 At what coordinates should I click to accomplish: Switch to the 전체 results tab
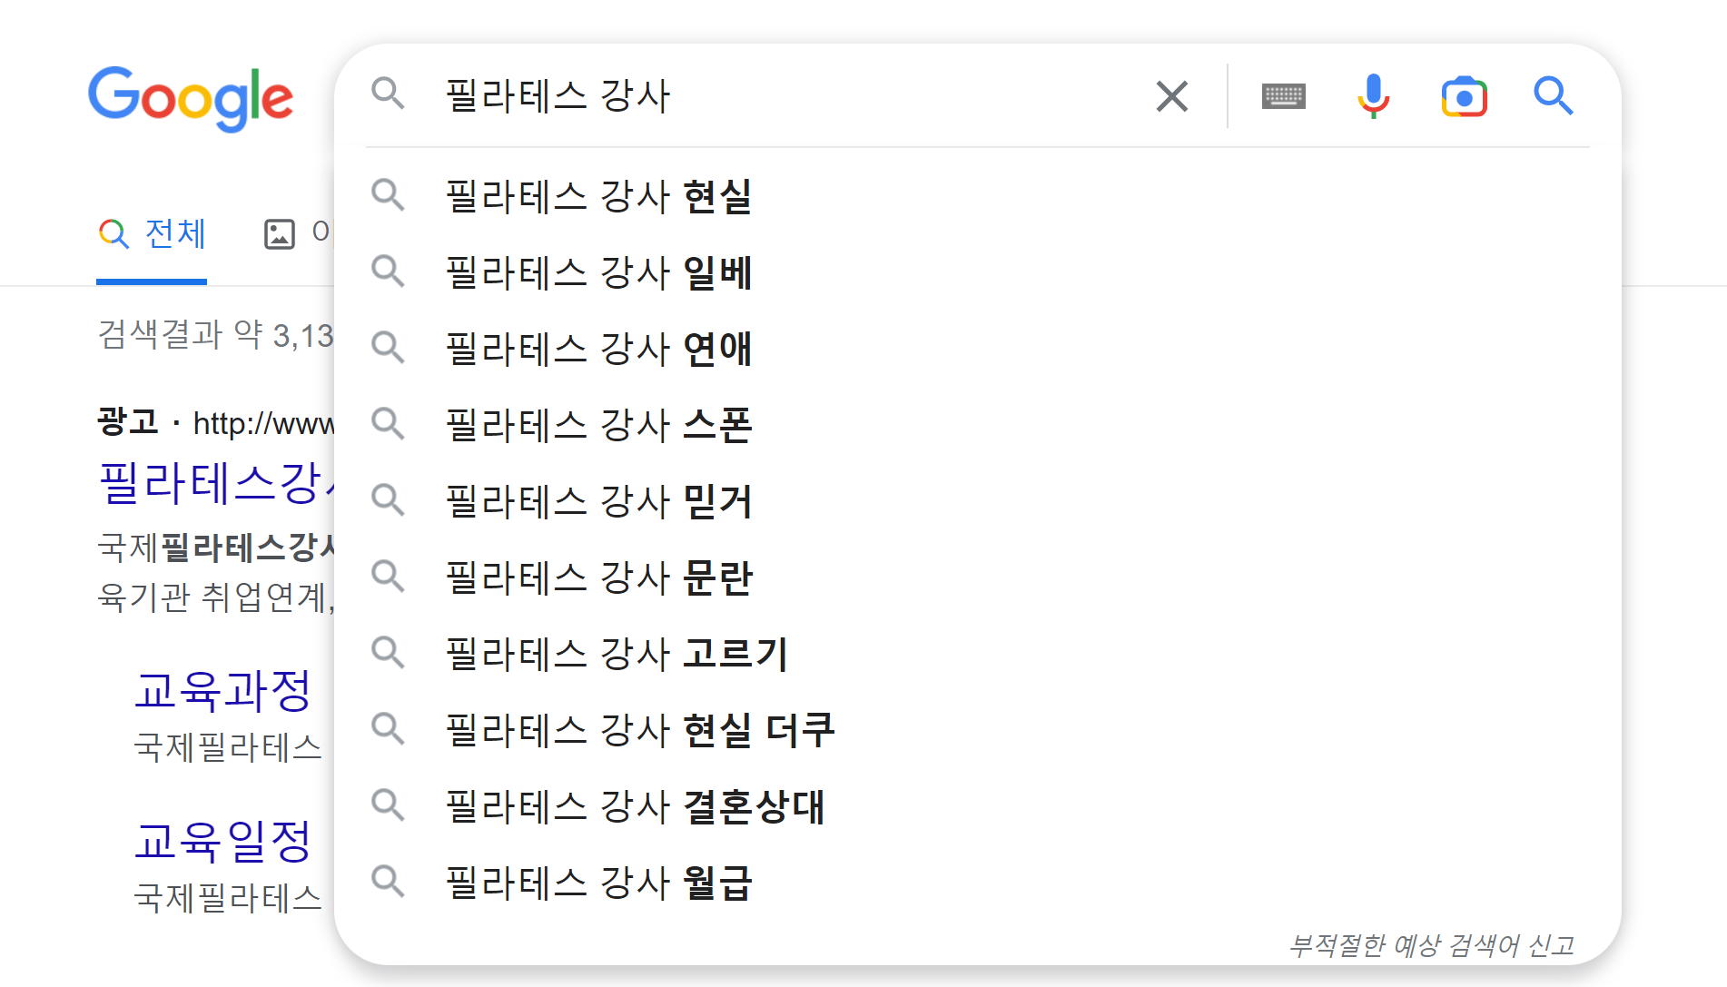(x=152, y=234)
